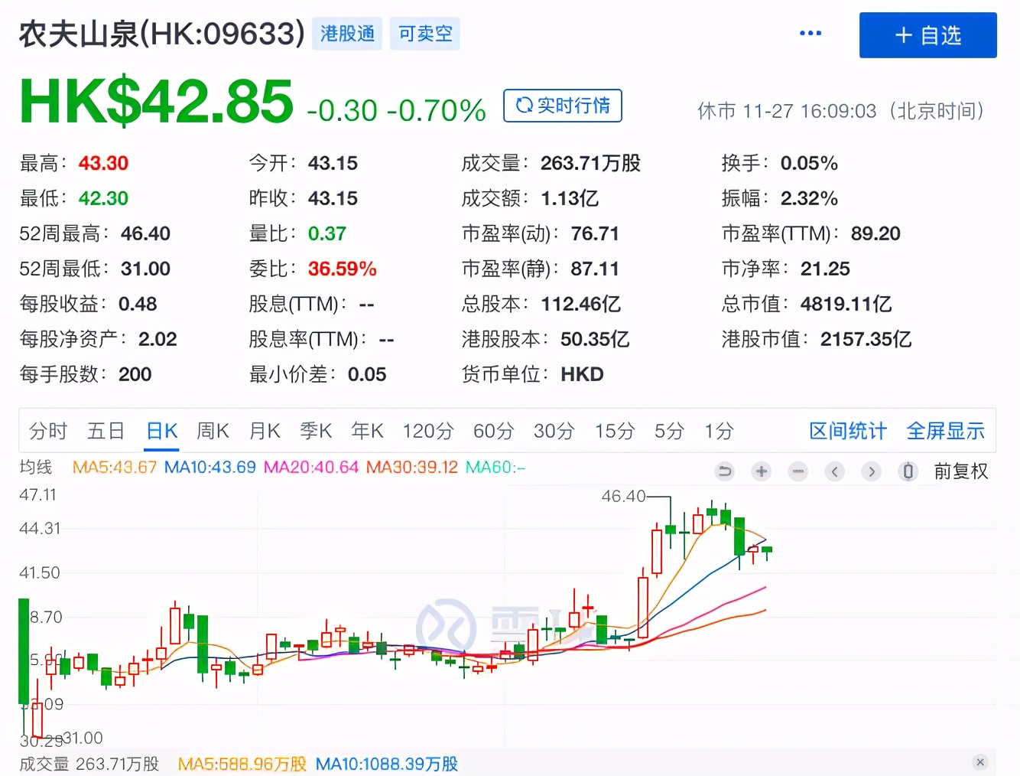This screenshot has height=776, width=1020.
Task: Switch to the 周K weekly chart tab
Action: tap(212, 431)
